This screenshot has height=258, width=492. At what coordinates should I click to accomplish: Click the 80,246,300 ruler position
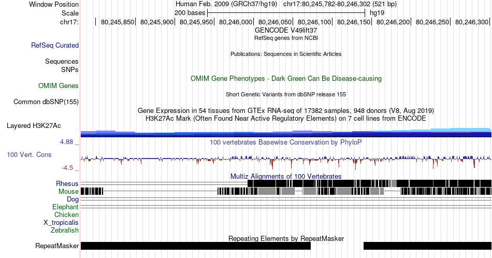coord(472,22)
